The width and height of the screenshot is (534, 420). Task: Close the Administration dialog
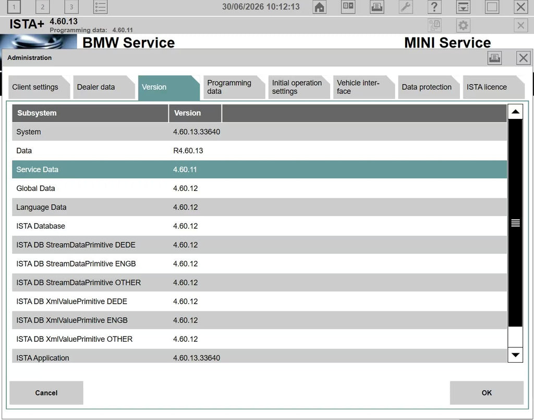coord(524,58)
